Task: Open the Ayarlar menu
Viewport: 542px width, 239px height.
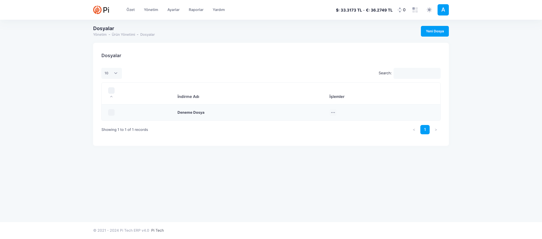Action: 173,10
